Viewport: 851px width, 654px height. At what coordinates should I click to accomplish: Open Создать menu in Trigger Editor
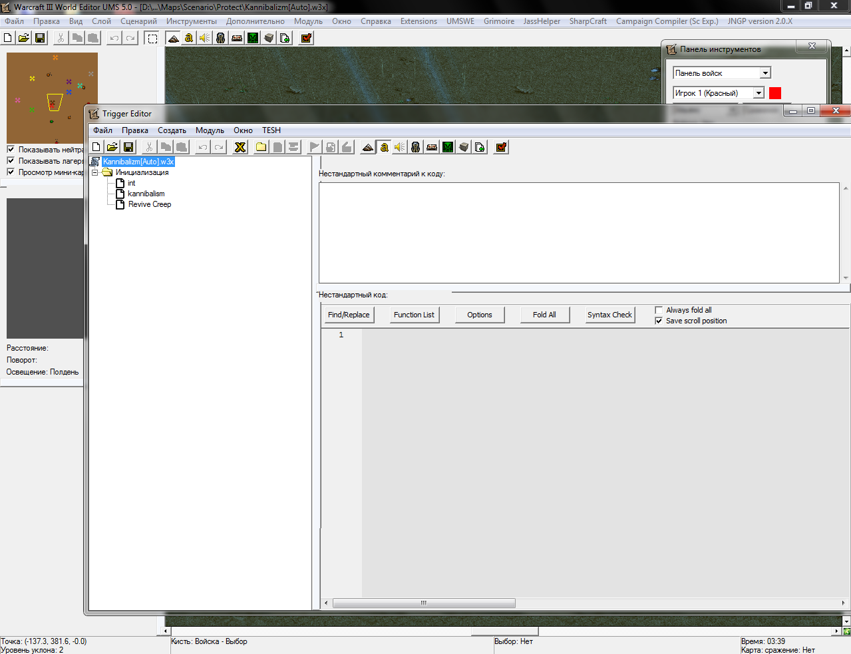click(172, 130)
